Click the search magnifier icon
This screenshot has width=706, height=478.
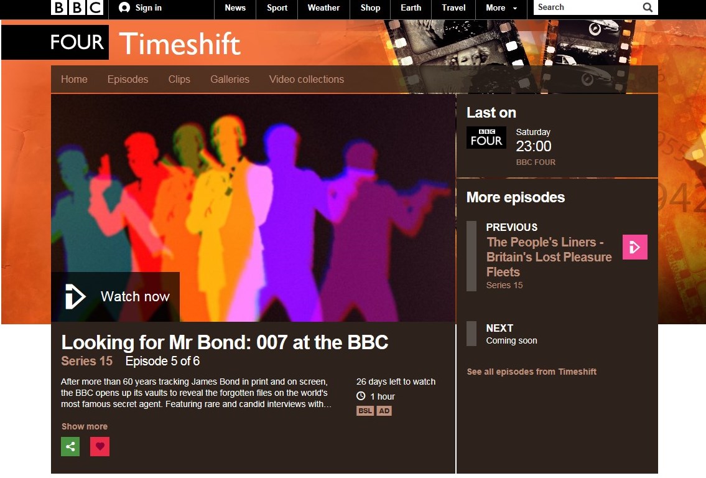[648, 7]
